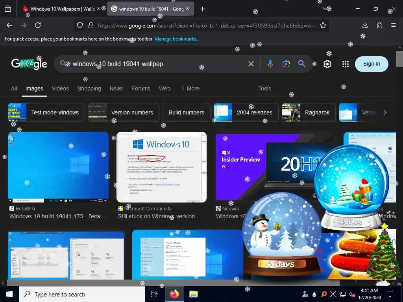The image size is (403, 302).
Task: Open Task View from the taskbar
Action: coord(154,294)
